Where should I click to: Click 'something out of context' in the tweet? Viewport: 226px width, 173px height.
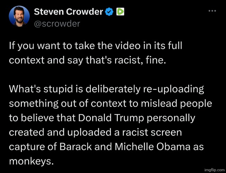point(68,103)
